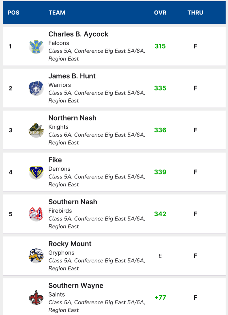Open the Fike team name
The height and width of the screenshot is (315, 228).
[x=55, y=160]
